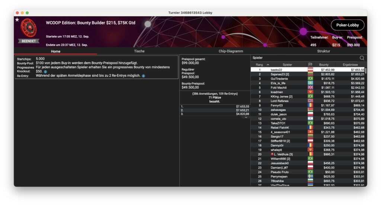The image size is (381, 205).
Task: Toggle the favorite star for this tournament
Action: coord(17,20)
